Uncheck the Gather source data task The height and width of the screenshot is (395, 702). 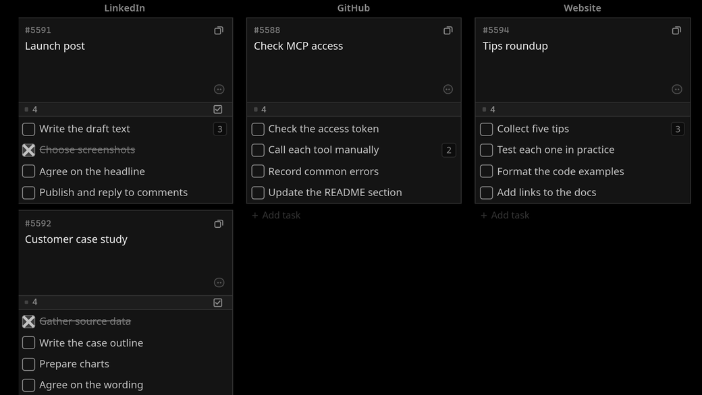(28, 322)
